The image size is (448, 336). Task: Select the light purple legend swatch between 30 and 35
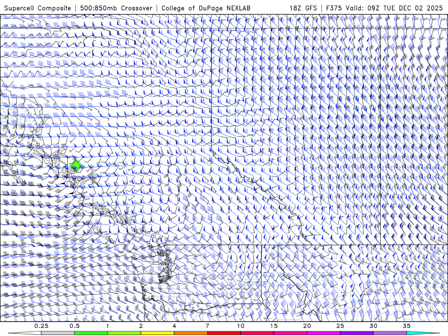[390, 333]
